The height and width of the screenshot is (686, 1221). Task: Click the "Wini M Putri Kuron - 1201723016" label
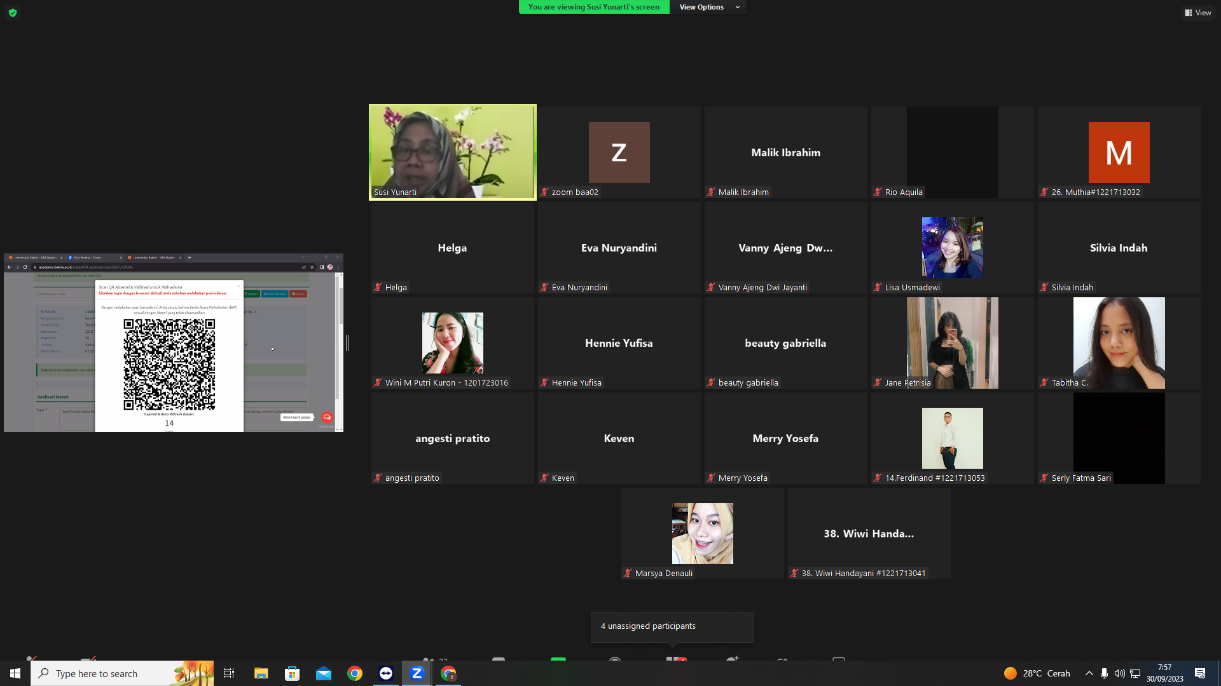pyautogui.click(x=446, y=382)
